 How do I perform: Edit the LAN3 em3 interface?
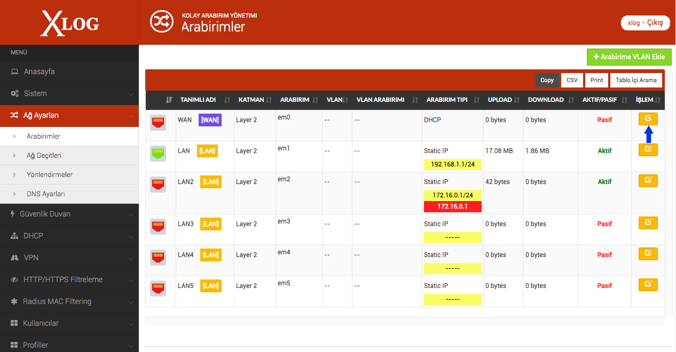click(x=648, y=223)
